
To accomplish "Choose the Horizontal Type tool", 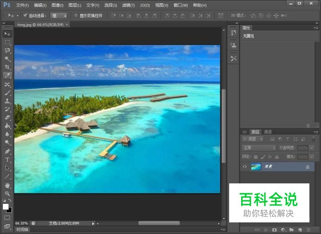I will pyautogui.click(x=7, y=160).
